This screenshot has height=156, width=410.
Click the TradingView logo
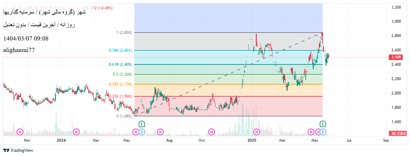(18, 150)
